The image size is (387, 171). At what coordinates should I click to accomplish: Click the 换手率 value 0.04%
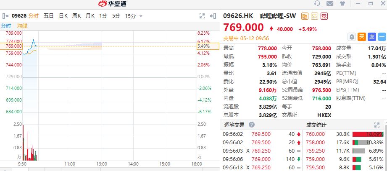379,65
